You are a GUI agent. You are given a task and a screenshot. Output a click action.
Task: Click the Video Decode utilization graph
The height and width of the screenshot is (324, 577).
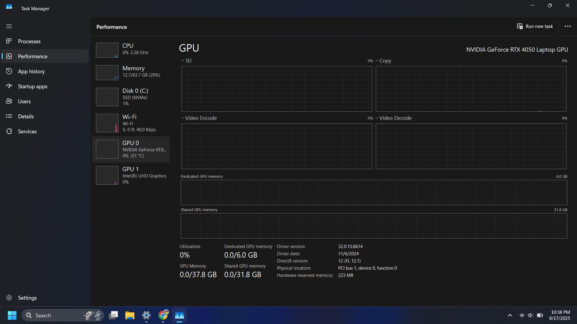[471, 146]
